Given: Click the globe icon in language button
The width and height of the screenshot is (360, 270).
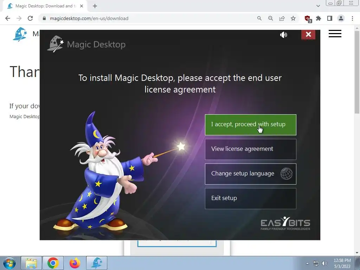Looking at the screenshot, I should click(x=286, y=174).
